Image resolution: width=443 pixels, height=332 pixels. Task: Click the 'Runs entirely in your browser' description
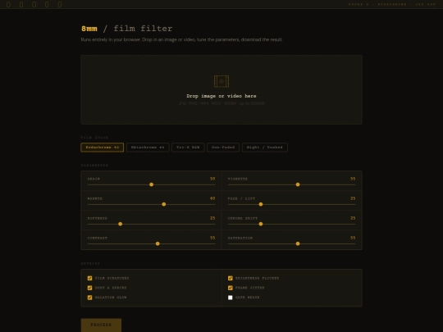181,39
